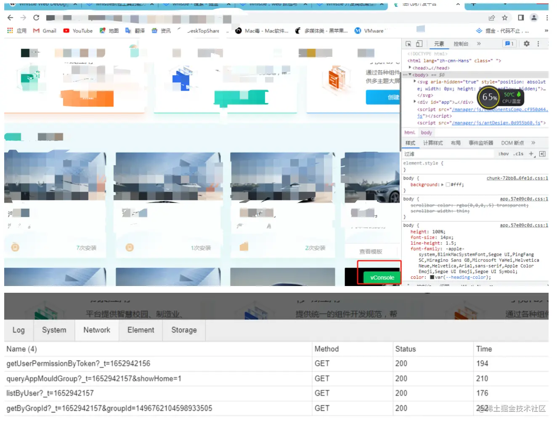Open DevTools settings gear
557x424 pixels.
(x=527, y=44)
